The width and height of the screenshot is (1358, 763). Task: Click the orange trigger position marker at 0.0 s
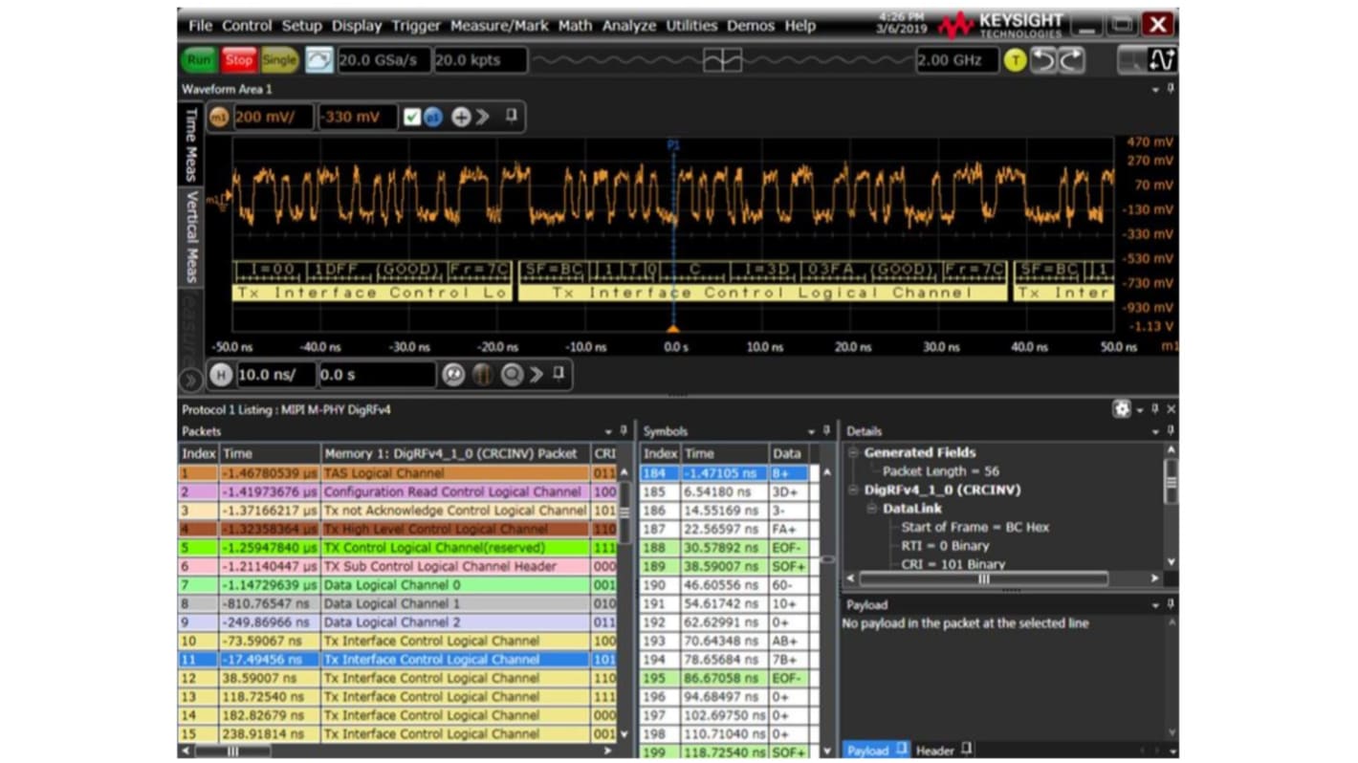coord(672,328)
